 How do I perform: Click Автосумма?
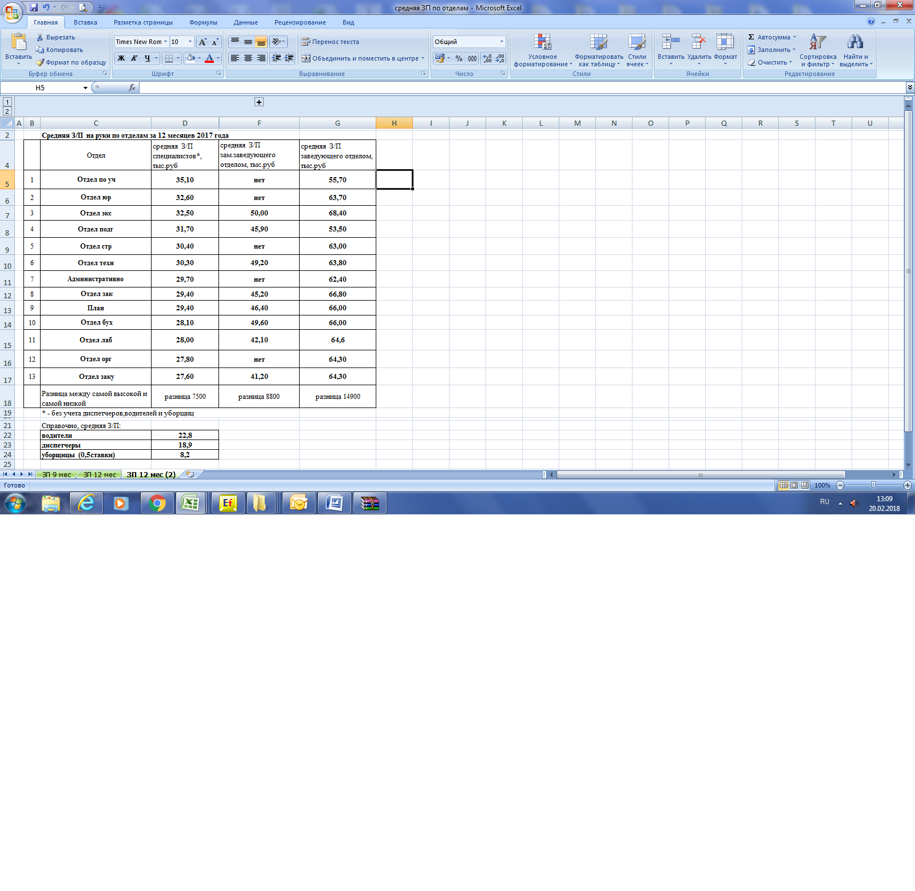[x=771, y=37]
